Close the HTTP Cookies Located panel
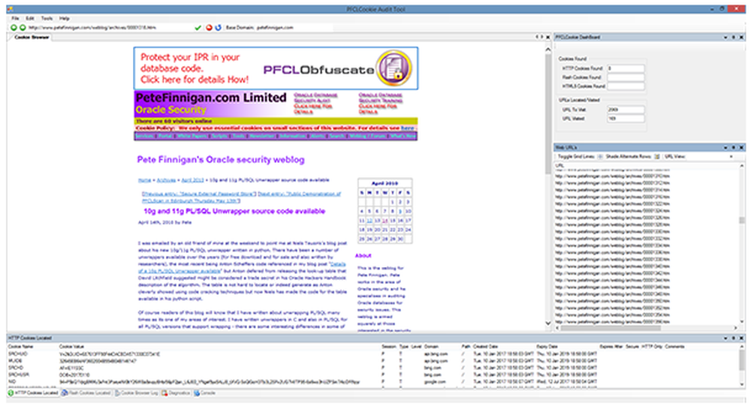 [x=741, y=338]
